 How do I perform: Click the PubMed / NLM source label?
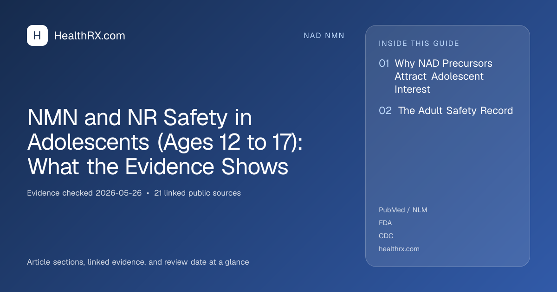(x=403, y=210)
